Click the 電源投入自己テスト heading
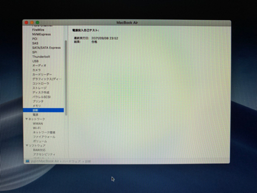 pos(85,30)
